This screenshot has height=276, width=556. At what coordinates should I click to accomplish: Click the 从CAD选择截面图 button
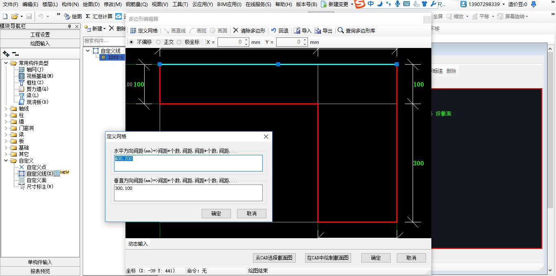274,258
